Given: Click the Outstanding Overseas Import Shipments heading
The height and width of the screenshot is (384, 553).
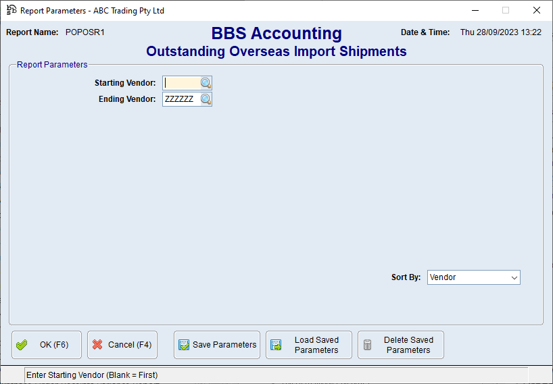Looking at the screenshot, I should pyautogui.click(x=276, y=51).
